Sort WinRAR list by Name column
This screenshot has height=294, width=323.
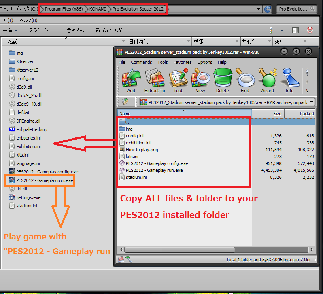(x=185, y=114)
